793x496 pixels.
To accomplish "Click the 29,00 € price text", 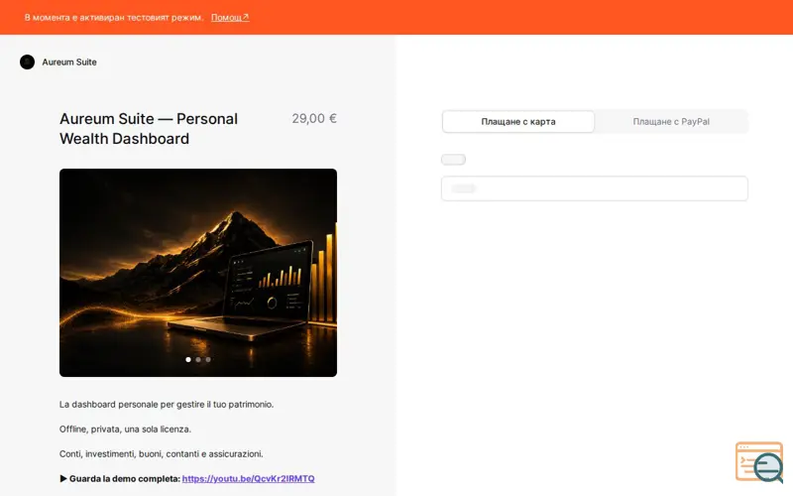I will (314, 118).
